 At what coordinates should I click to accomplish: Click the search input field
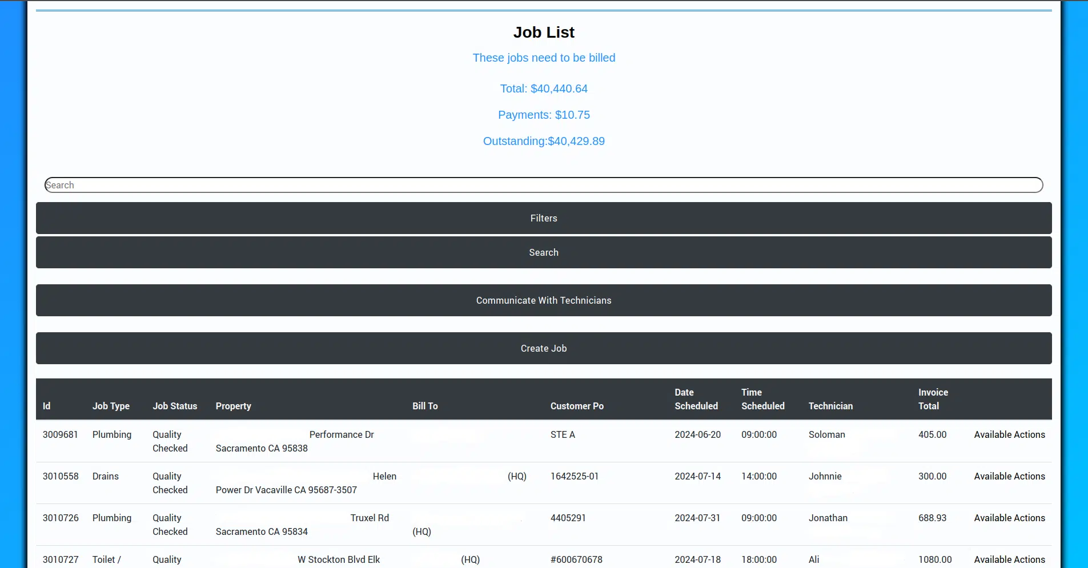(x=543, y=184)
